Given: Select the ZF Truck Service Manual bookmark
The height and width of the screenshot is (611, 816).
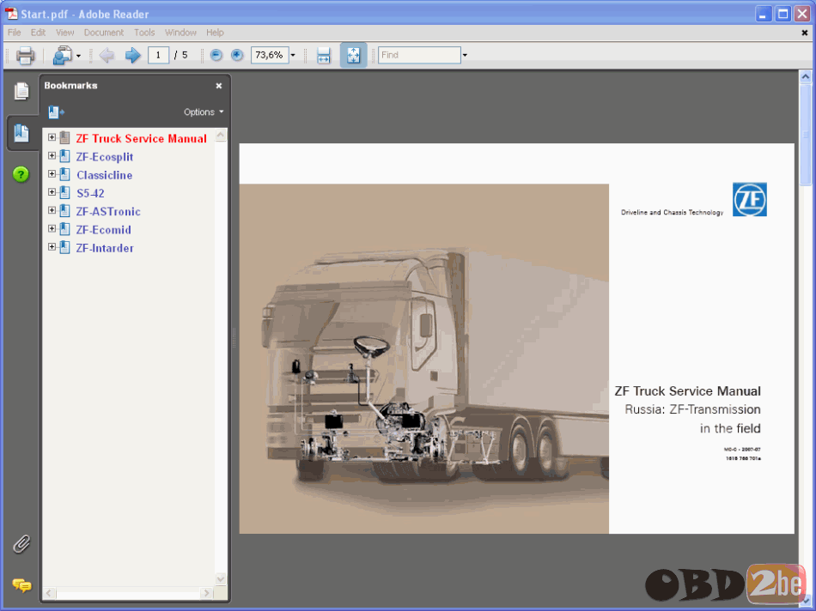Looking at the screenshot, I should click(142, 138).
